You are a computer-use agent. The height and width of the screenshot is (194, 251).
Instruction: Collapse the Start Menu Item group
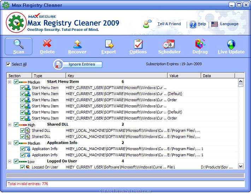click(x=10, y=82)
